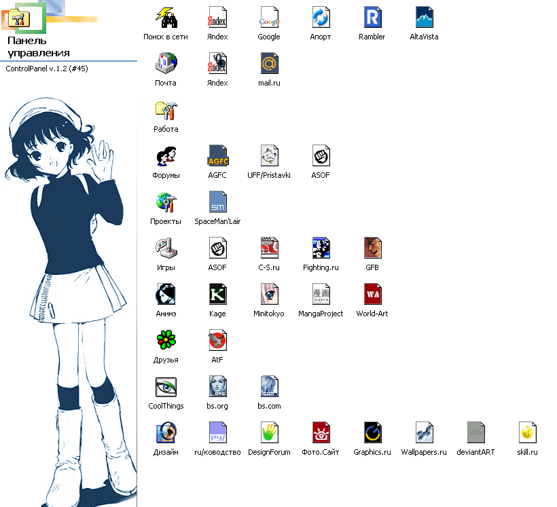Click the C-S.ru shortcut icon
557x507 pixels.
click(269, 248)
